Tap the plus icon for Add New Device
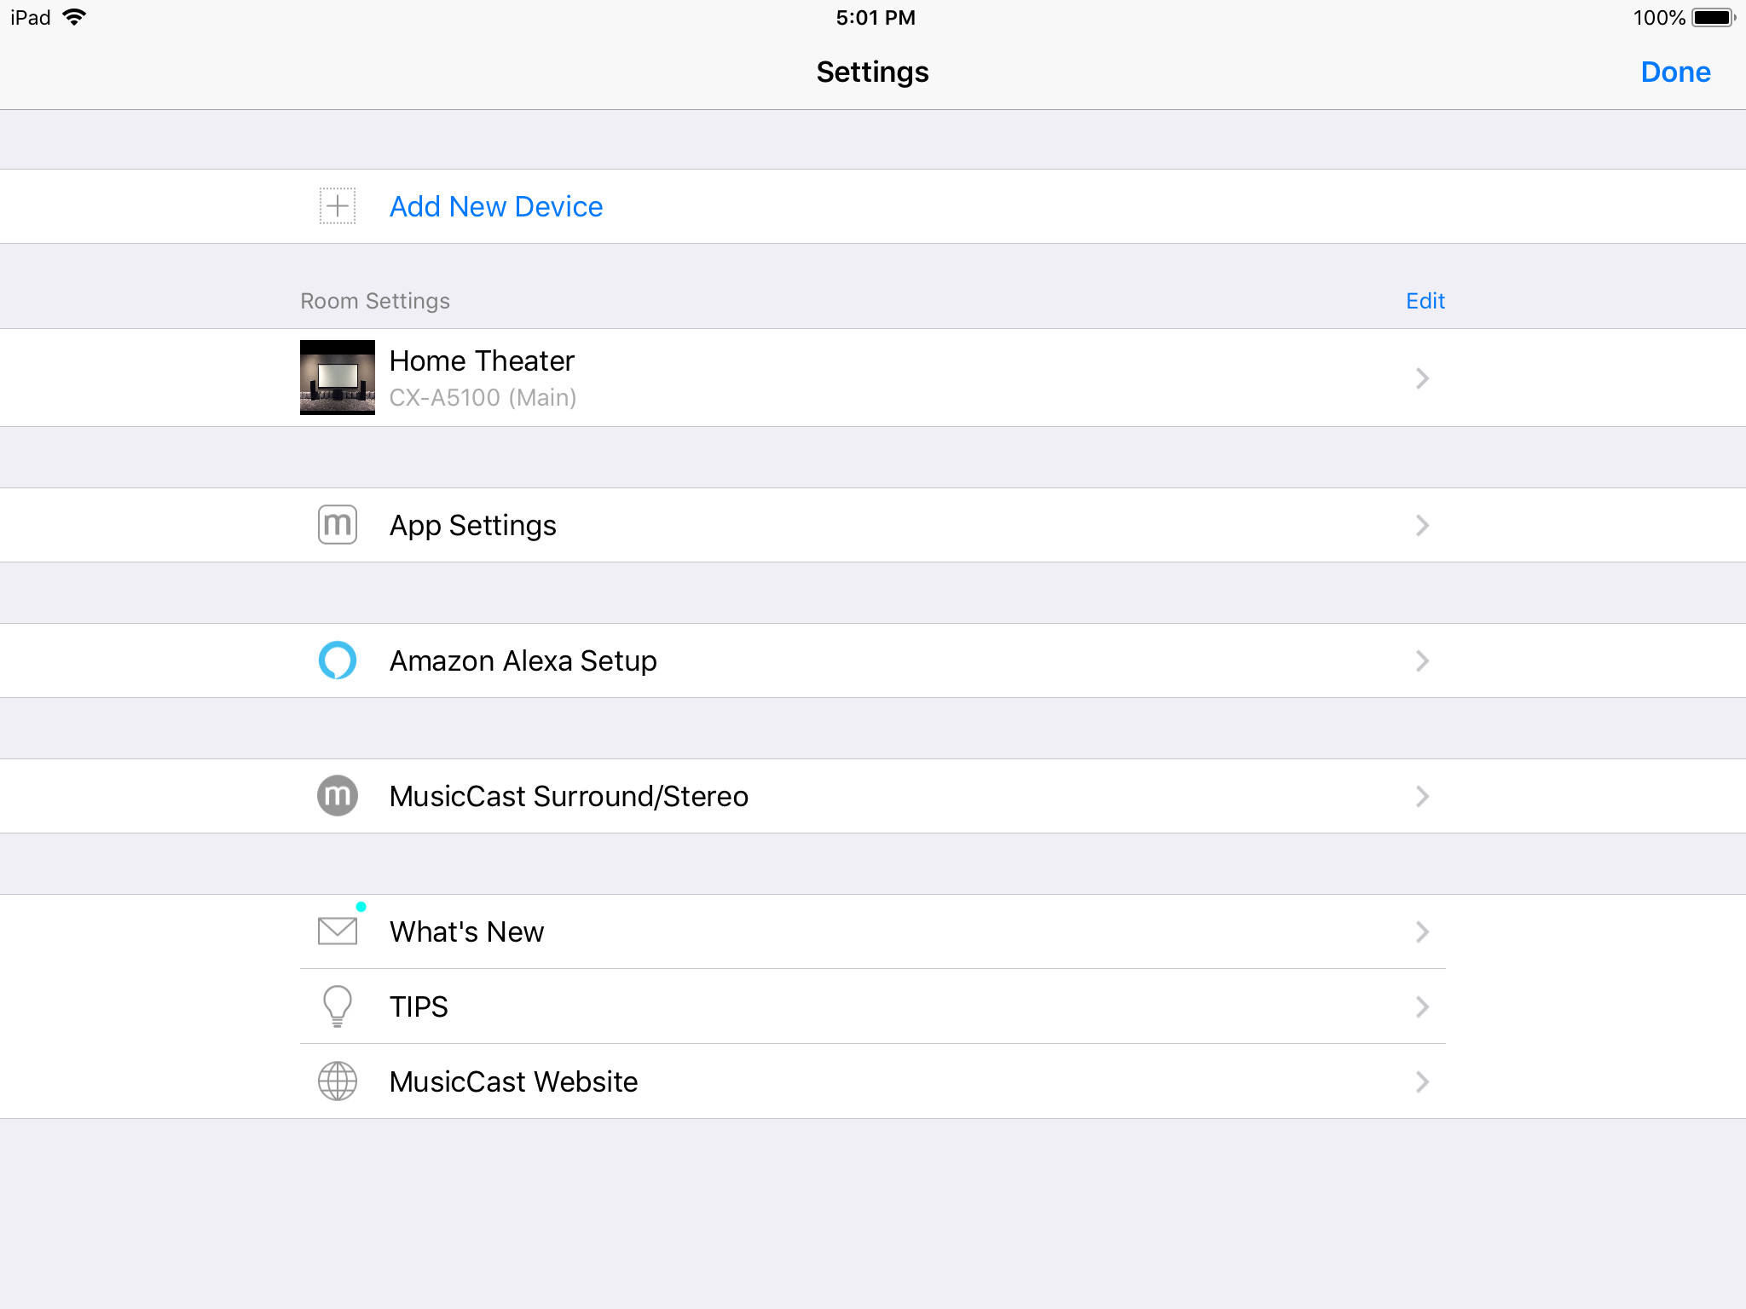Screen dimensions: 1746x1309 pyautogui.click(x=338, y=206)
